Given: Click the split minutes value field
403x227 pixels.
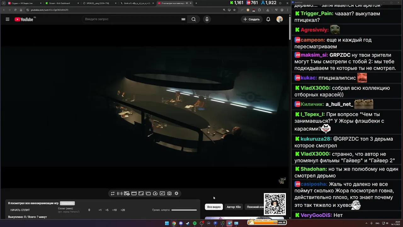Looking at the screenshot, I should pos(89,210).
